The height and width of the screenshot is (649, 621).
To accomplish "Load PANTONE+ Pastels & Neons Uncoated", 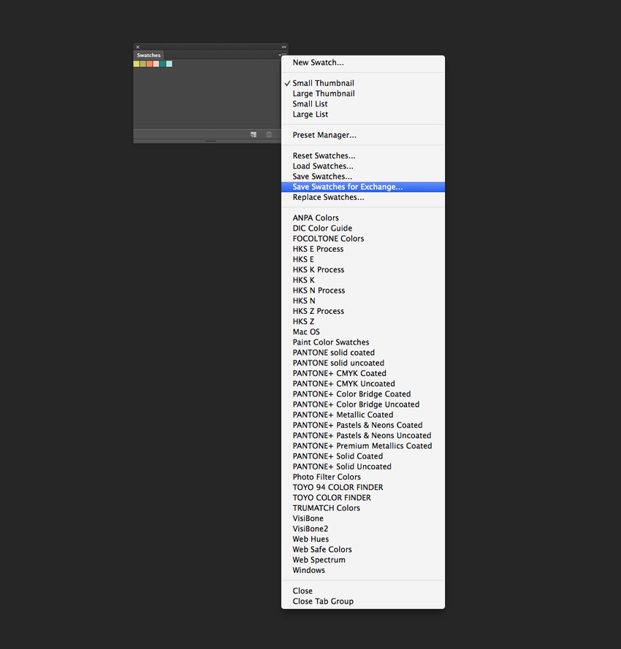I will point(363,435).
